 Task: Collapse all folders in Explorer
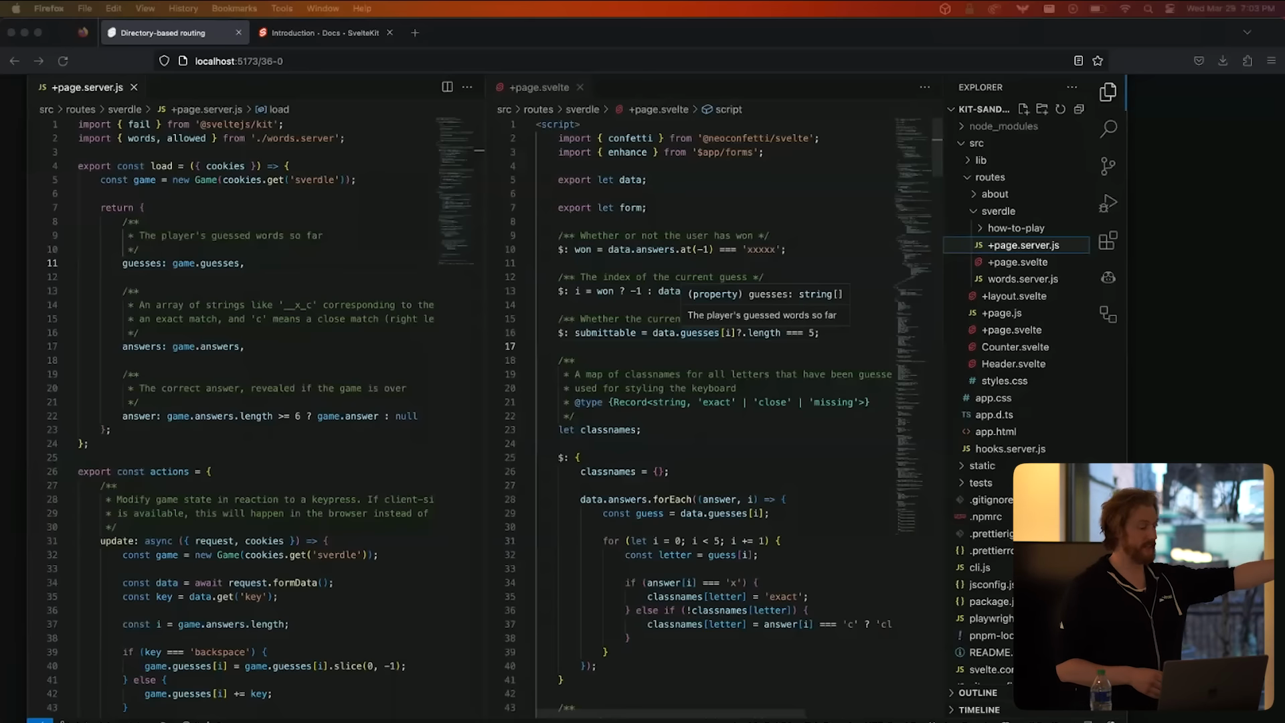click(x=1079, y=109)
